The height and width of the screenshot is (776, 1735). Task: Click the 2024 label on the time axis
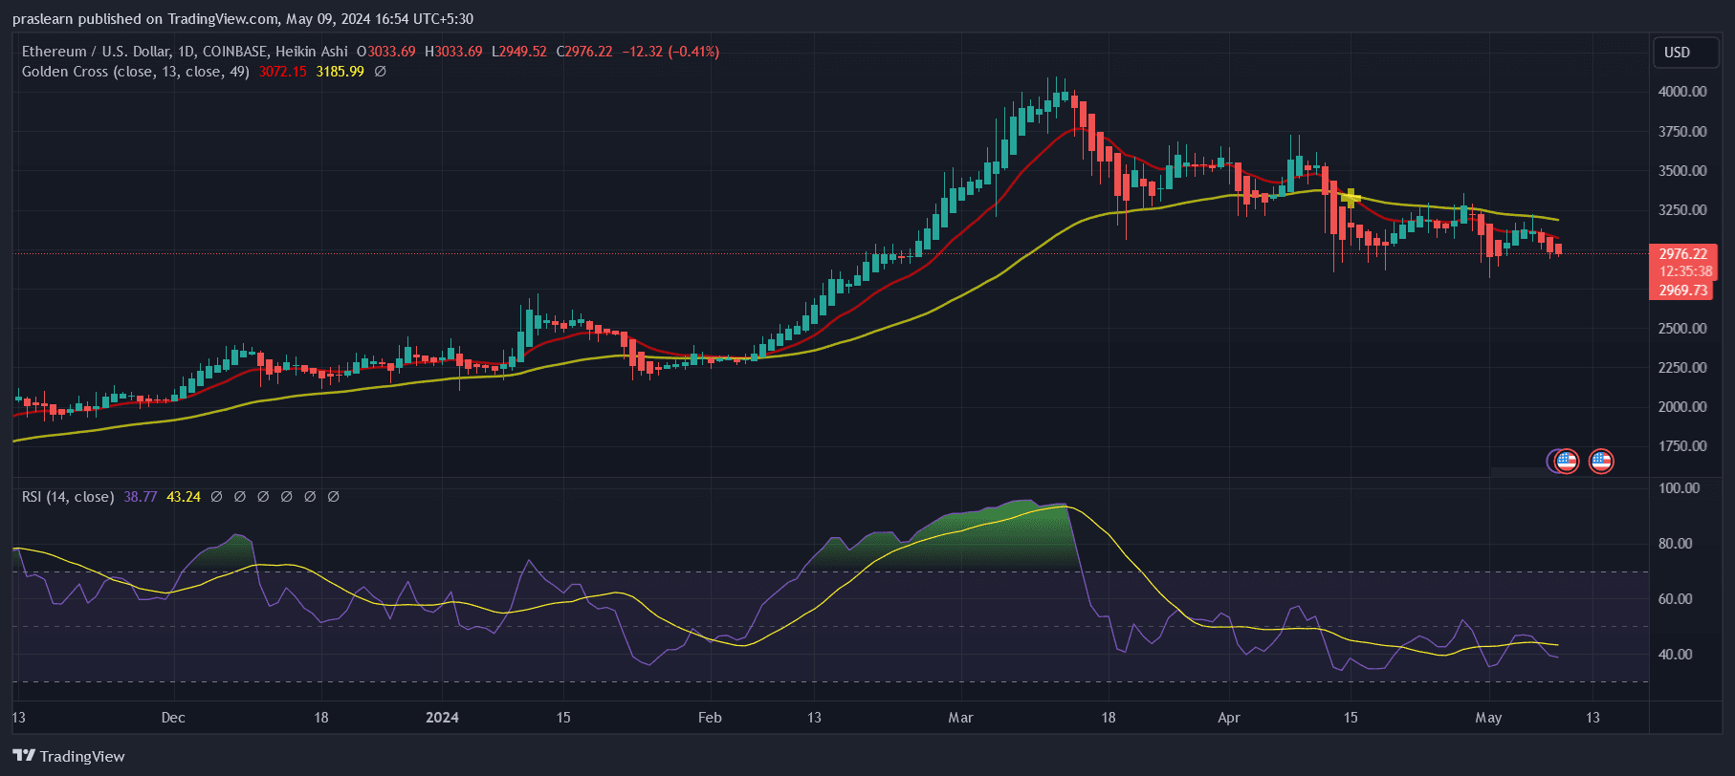tap(442, 718)
